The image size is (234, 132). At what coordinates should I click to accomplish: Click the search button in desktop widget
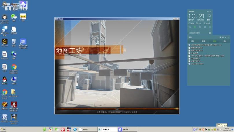tap(199, 23)
